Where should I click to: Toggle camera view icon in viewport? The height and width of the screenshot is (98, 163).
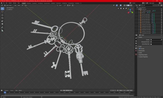[x=121, y=8]
